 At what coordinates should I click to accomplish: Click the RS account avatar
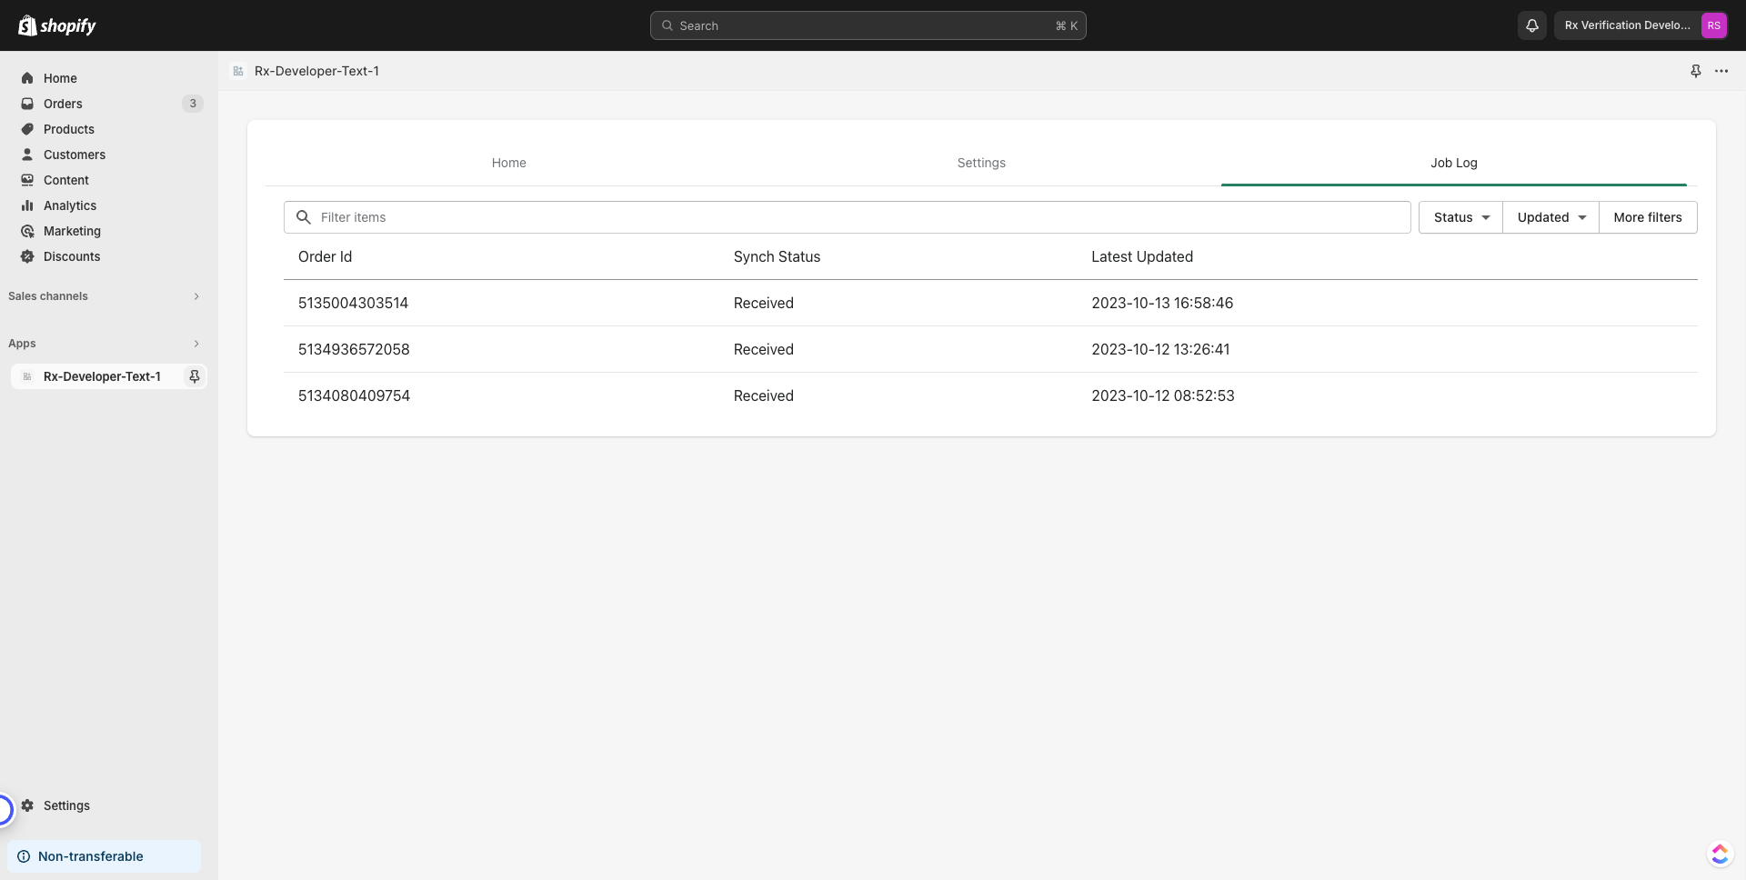click(x=1713, y=25)
